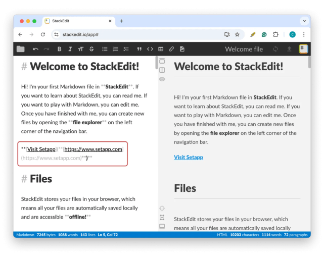Screen dimensions: 323x257
Task: Insert an image
Action: tap(182, 49)
